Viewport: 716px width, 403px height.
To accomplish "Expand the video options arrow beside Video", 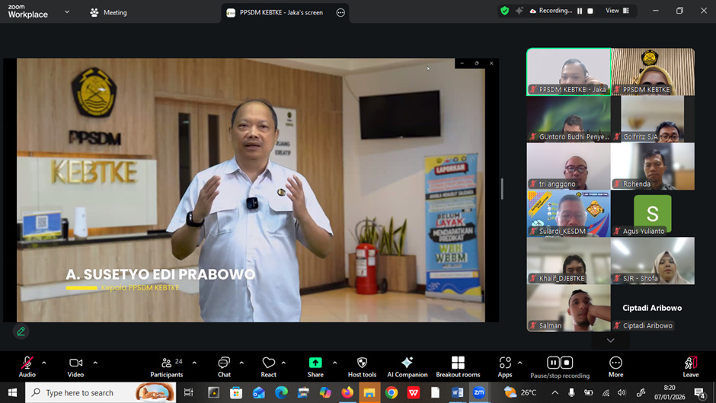I will [x=95, y=363].
